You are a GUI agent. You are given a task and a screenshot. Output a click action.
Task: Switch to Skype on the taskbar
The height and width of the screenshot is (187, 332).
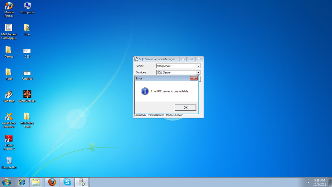(67, 182)
